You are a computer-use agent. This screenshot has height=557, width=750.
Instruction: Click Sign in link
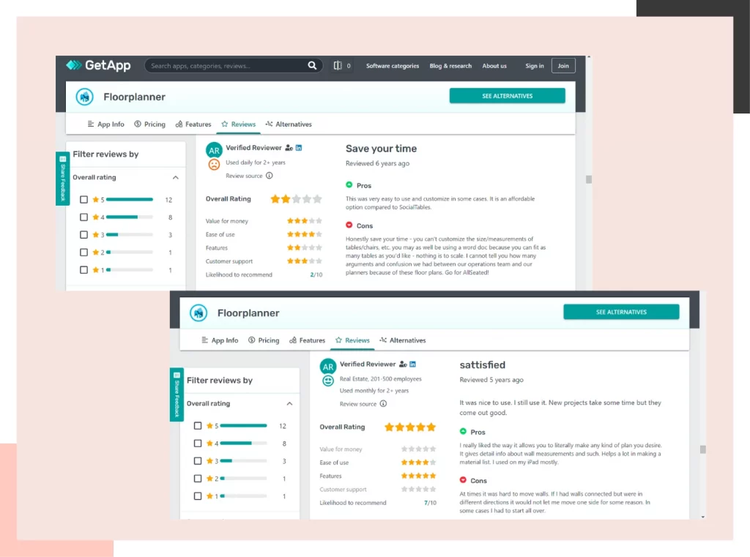[x=534, y=66]
